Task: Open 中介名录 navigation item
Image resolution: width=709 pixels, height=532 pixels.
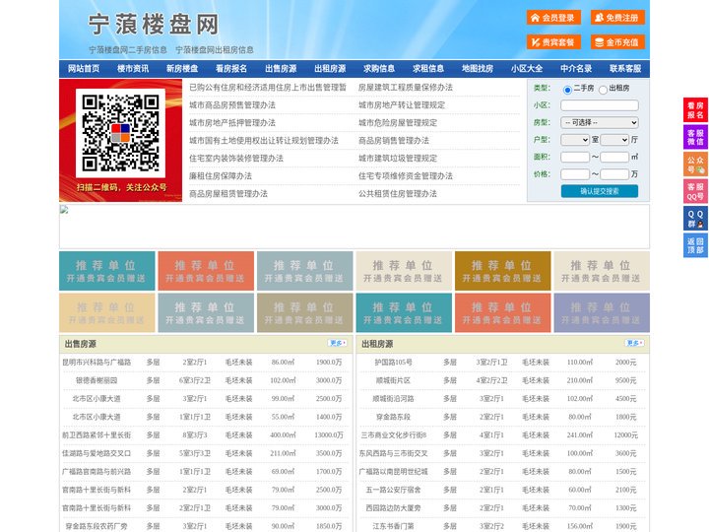Action: point(576,69)
